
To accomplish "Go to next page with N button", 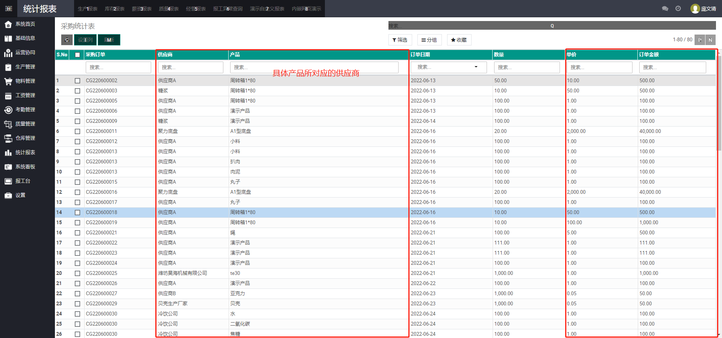I will click(710, 40).
